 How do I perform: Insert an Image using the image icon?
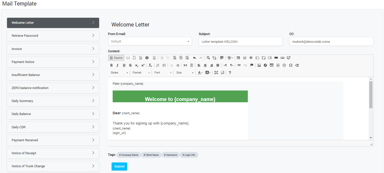pyautogui.click(x=259, y=65)
